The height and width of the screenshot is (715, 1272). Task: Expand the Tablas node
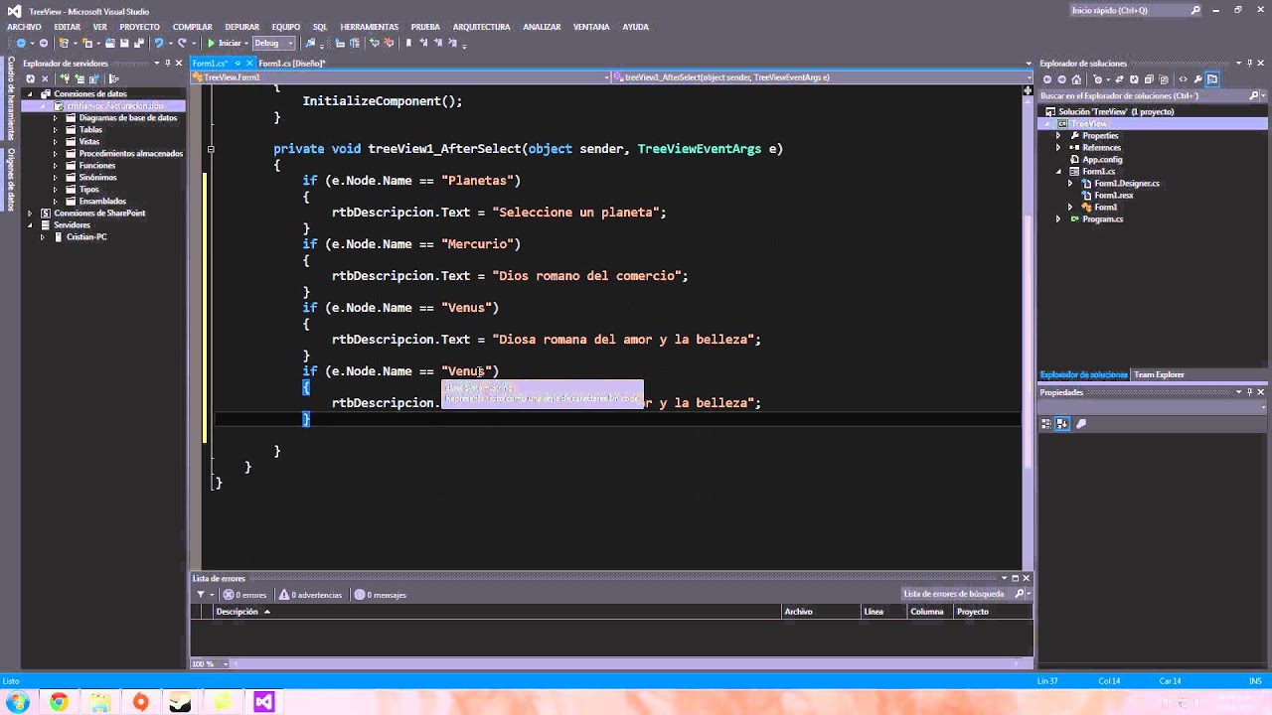[x=56, y=130]
